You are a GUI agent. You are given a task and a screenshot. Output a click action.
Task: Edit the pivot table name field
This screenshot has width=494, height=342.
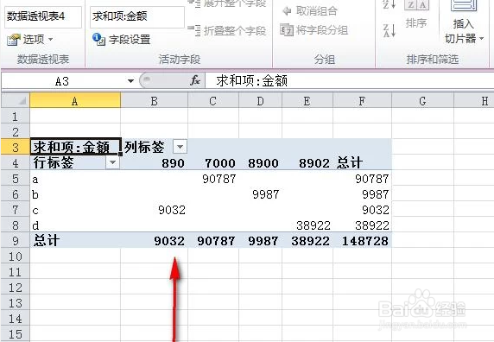click(43, 16)
